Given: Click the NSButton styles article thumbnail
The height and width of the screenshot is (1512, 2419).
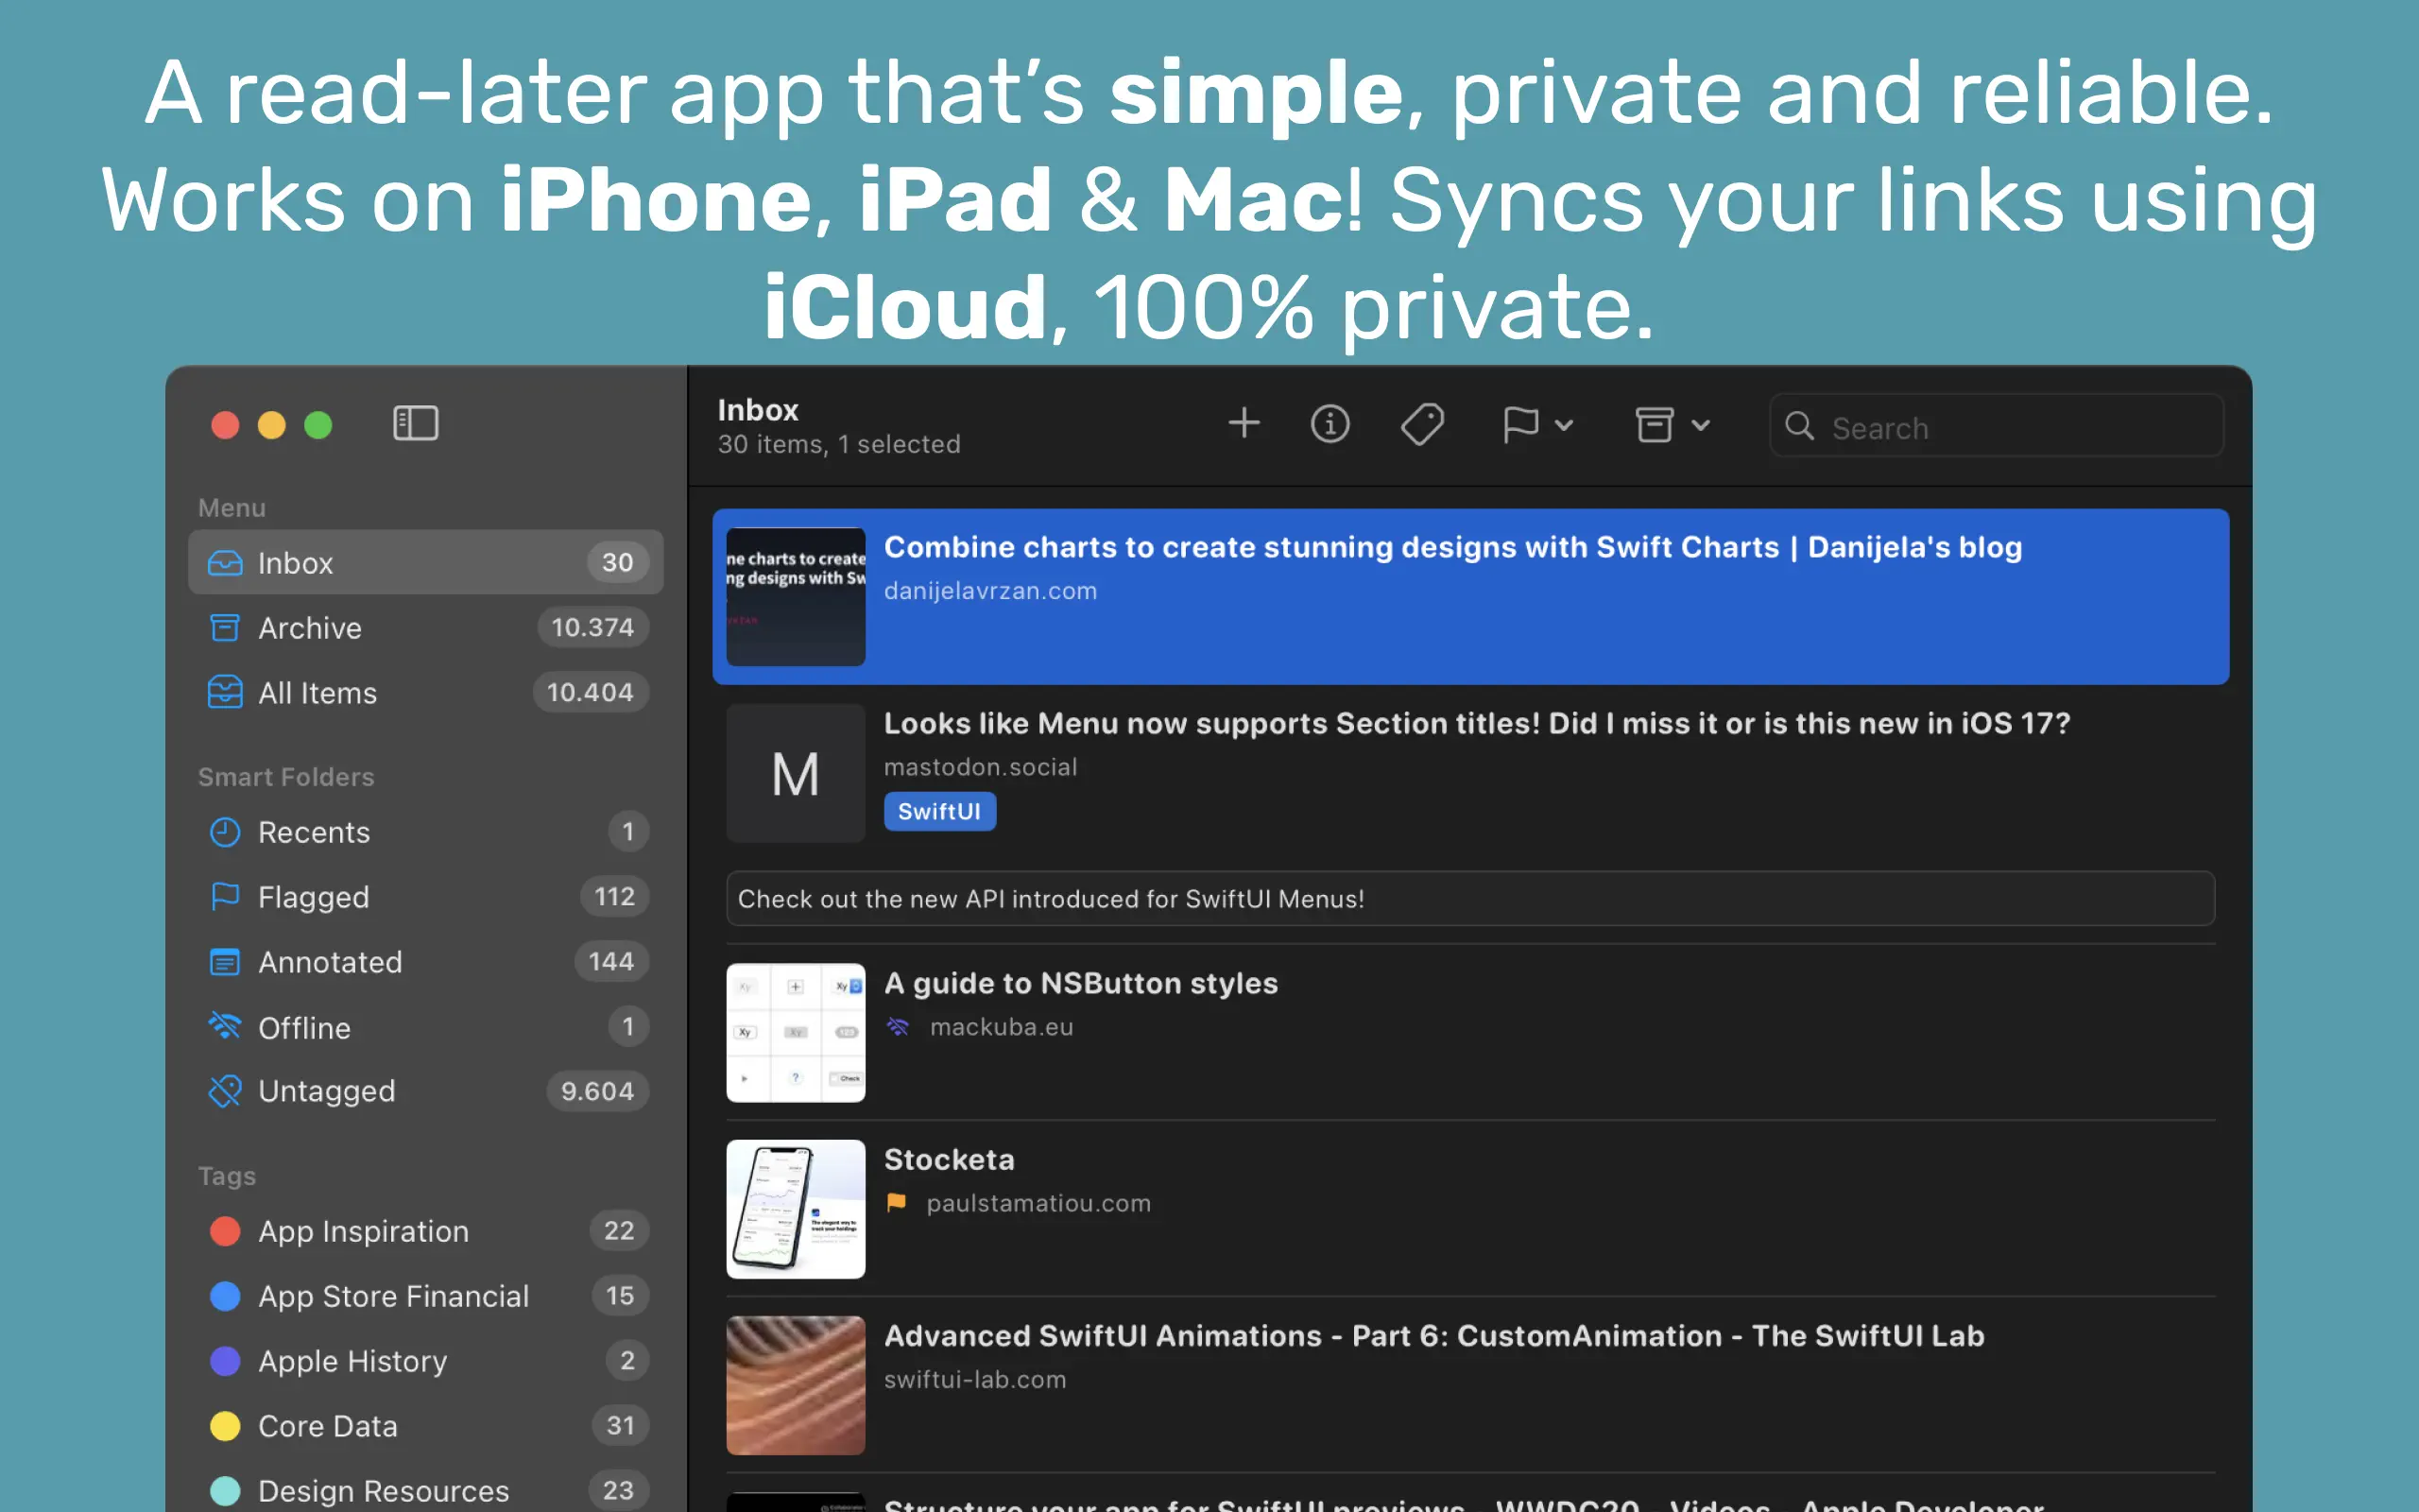Looking at the screenshot, I should [x=796, y=1033].
